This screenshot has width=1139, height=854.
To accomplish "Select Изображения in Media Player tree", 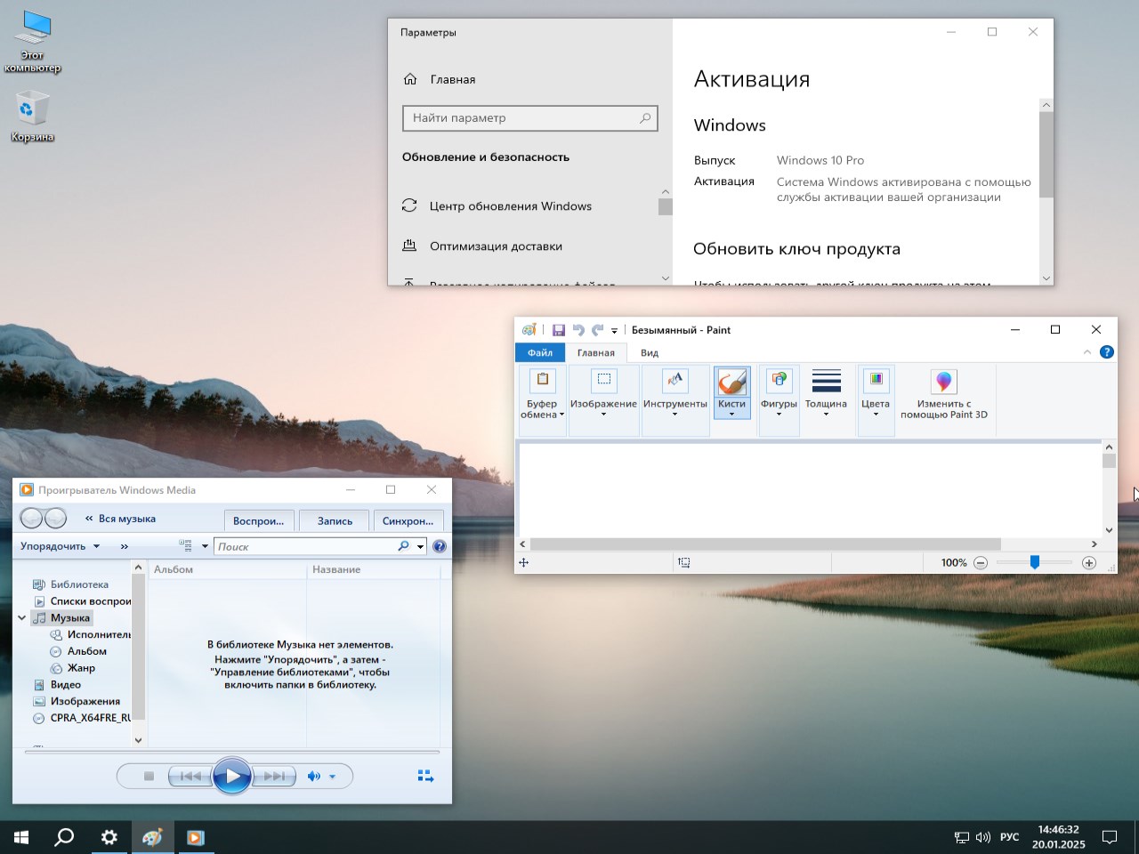I will [77, 701].
